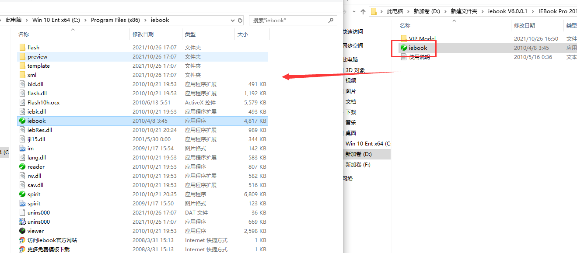Select 视频 in navigation pane
This screenshot has width=577, height=253.
click(x=351, y=80)
